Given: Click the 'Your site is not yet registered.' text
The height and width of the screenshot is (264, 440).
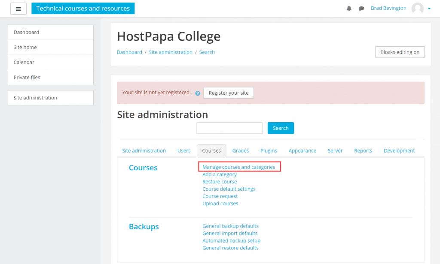Looking at the screenshot, I should pos(156,93).
